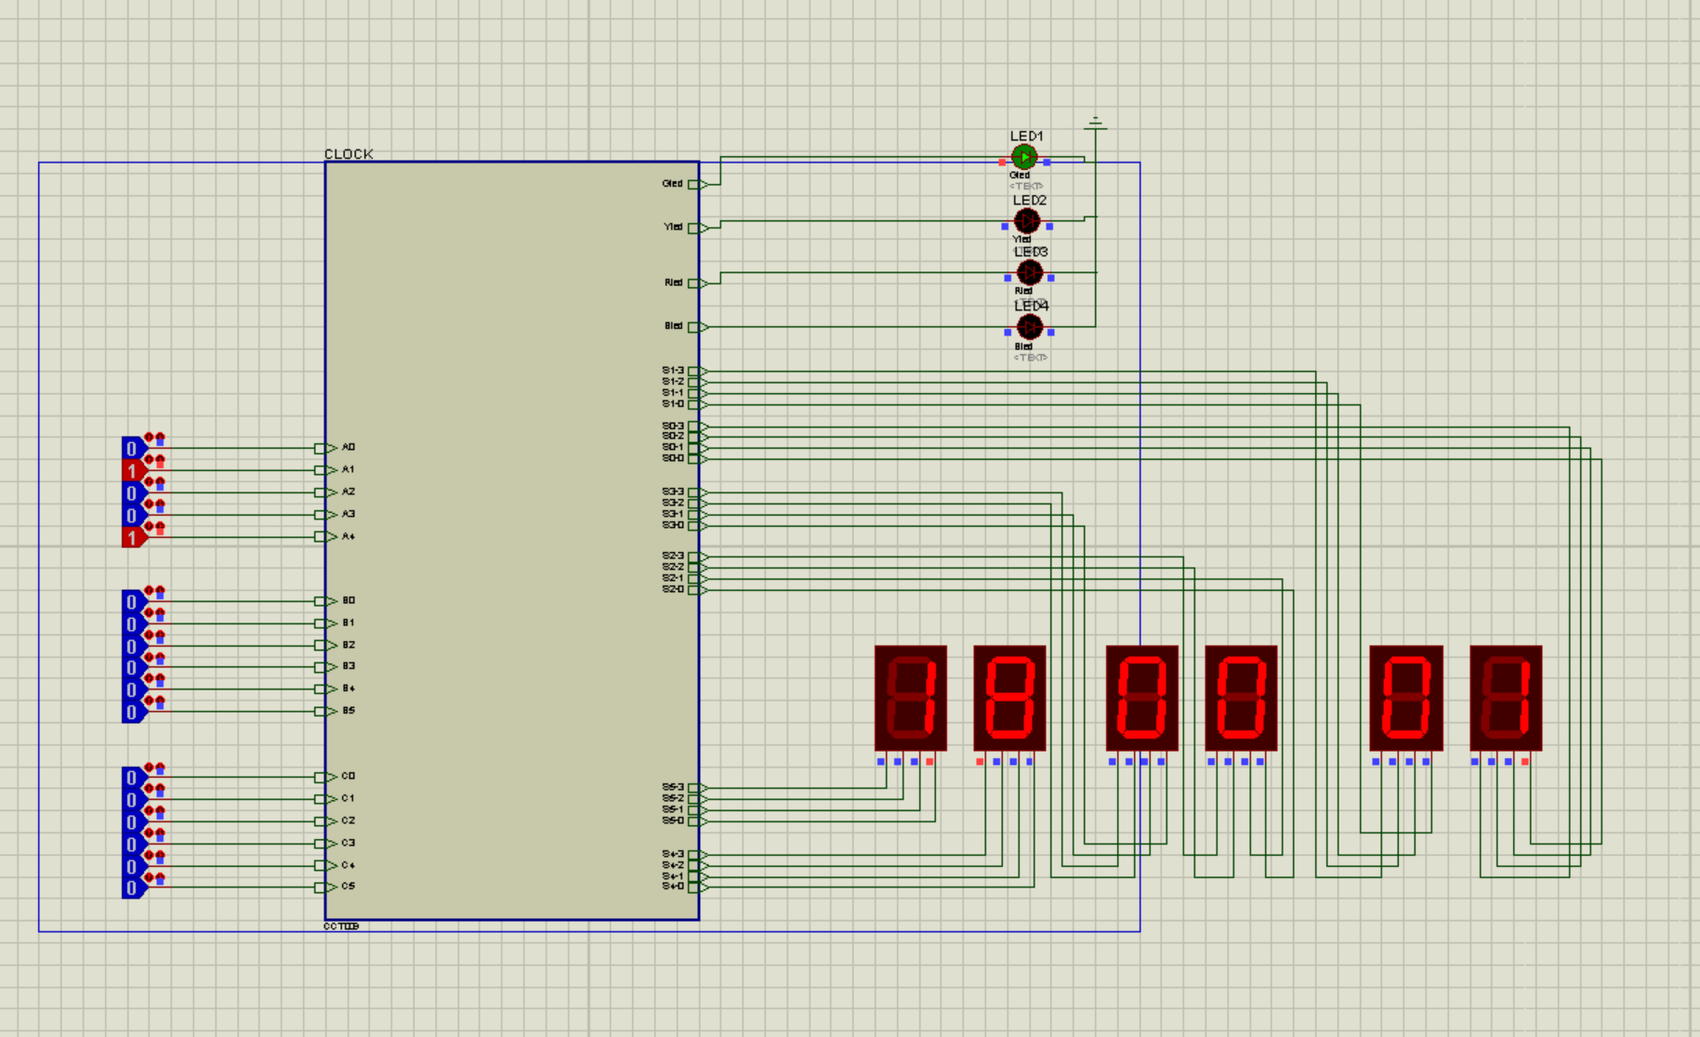Toggle the logic state feeding pin B4

[133, 689]
